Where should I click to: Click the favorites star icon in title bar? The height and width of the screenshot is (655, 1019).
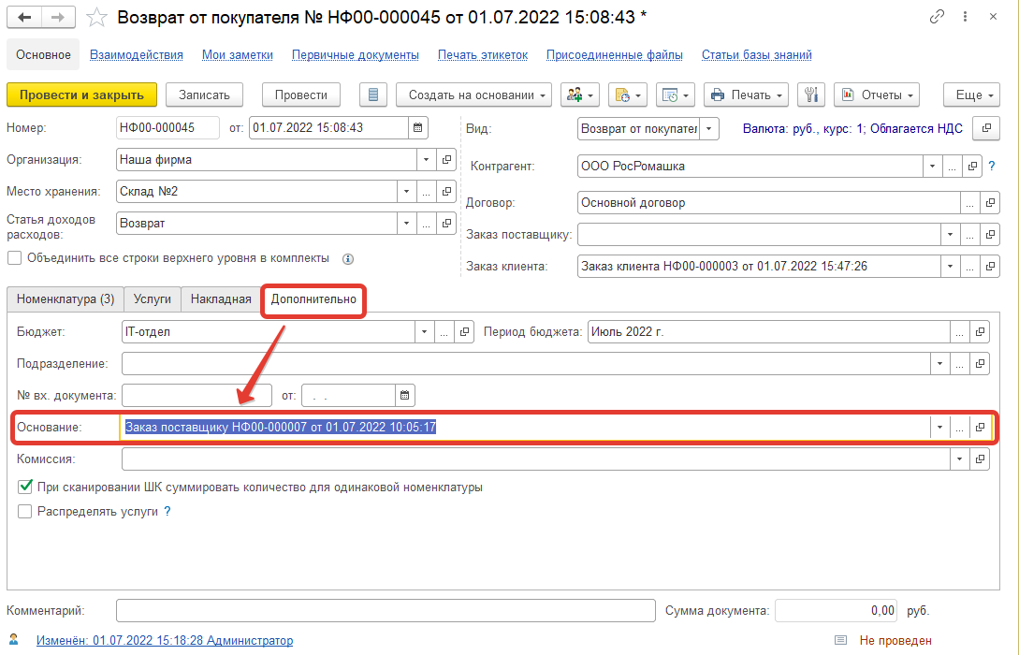point(95,18)
